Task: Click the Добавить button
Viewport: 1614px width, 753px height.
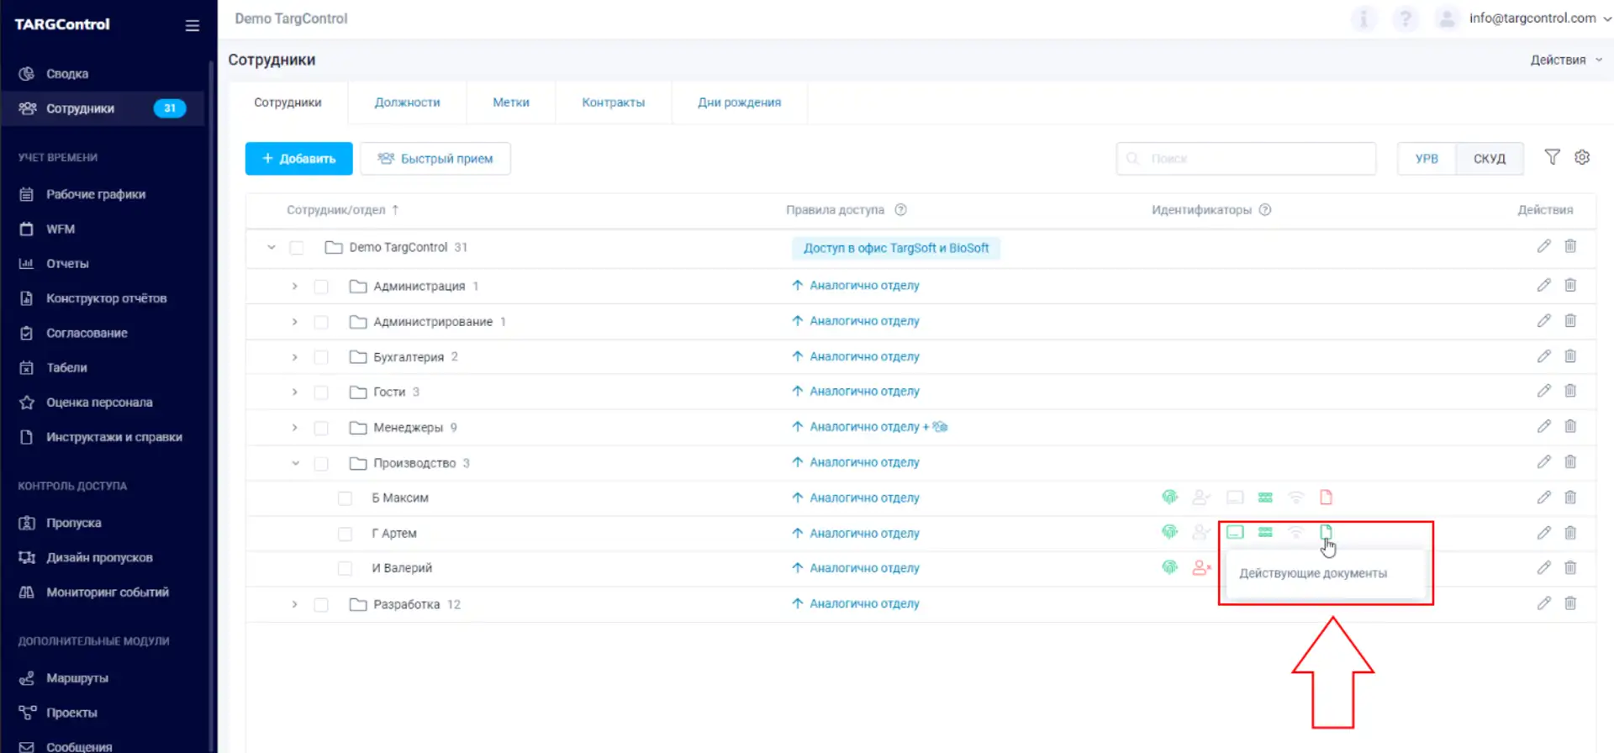Action: point(298,159)
